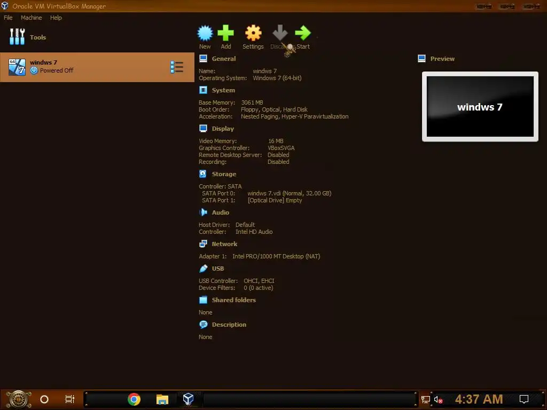
Task: Open the Machine menu
Action: point(32,18)
